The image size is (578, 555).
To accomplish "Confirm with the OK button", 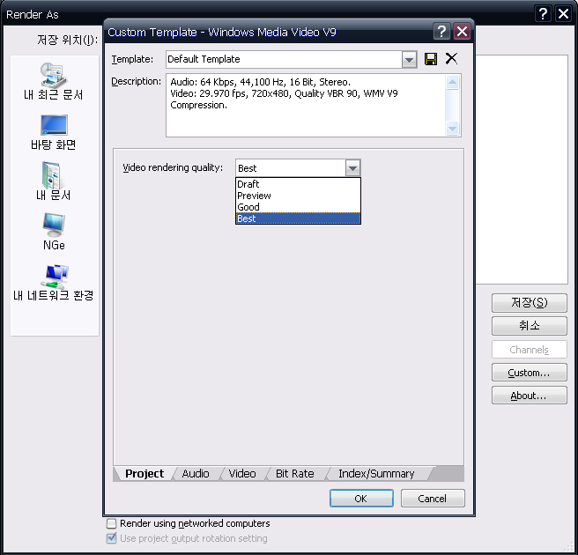I will [x=361, y=499].
